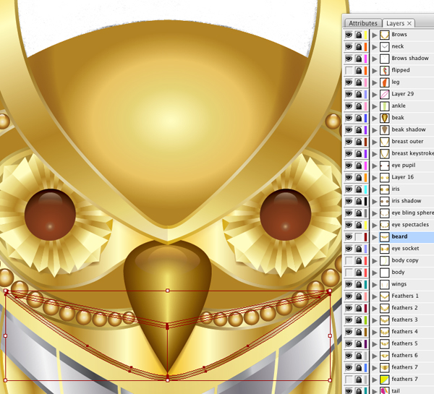The image size is (434, 394).
Task: Hide the neck layer
Action: (349, 47)
